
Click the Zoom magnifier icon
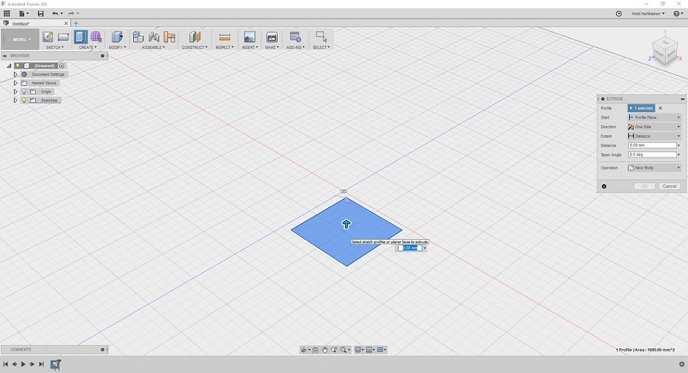(x=334, y=350)
